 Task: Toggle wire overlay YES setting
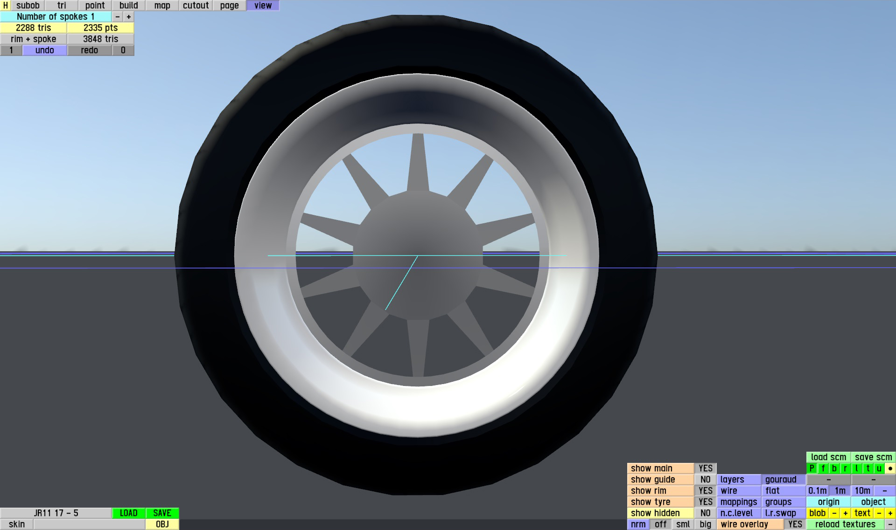[x=795, y=524]
